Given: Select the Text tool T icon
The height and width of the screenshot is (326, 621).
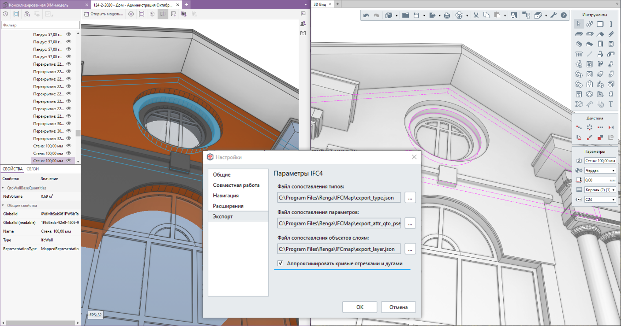Looking at the screenshot, I should (611, 104).
